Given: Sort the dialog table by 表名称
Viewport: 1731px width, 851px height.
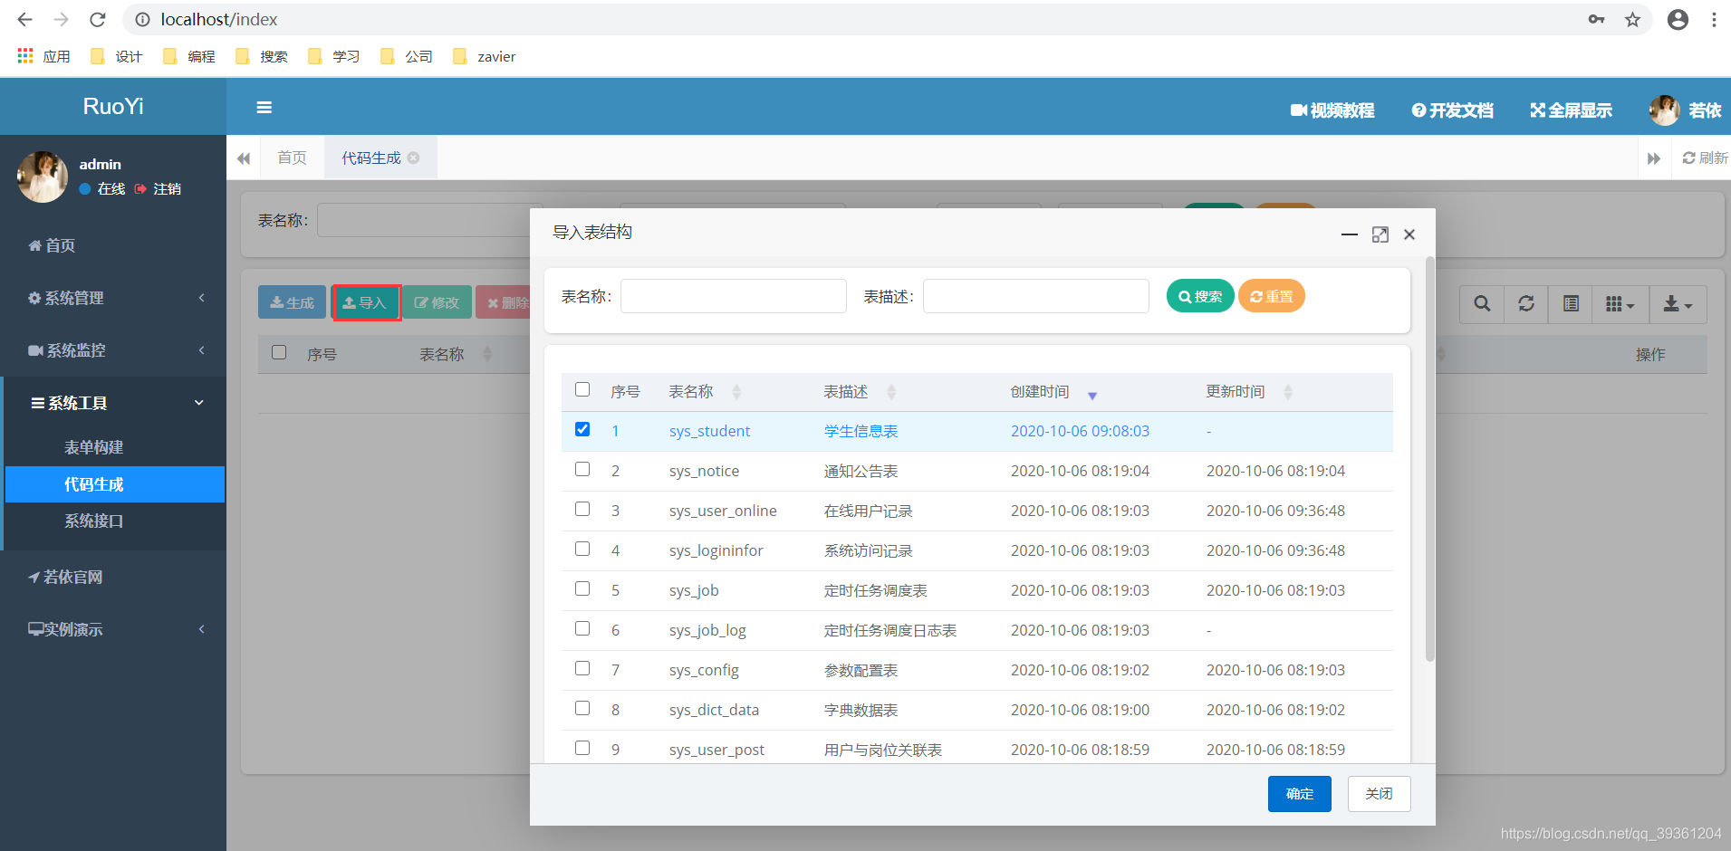Looking at the screenshot, I should point(704,392).
